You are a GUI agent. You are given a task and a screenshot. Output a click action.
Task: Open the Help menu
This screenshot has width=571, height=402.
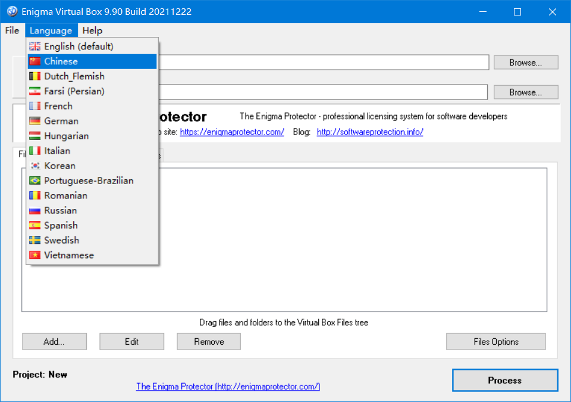[x=92, y=31]
